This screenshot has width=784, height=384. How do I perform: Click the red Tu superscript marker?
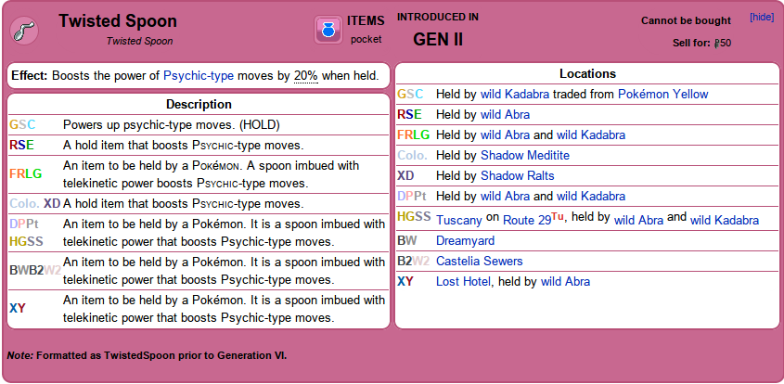click(x=558, y=216)
